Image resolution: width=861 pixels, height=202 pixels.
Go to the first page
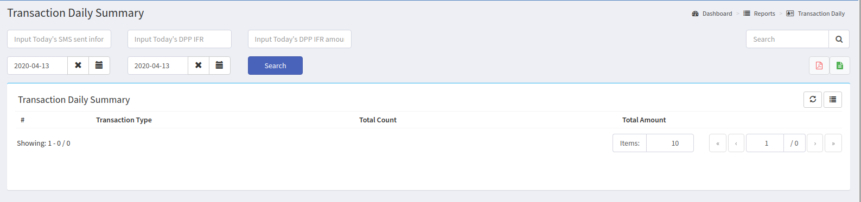point(718,143)
